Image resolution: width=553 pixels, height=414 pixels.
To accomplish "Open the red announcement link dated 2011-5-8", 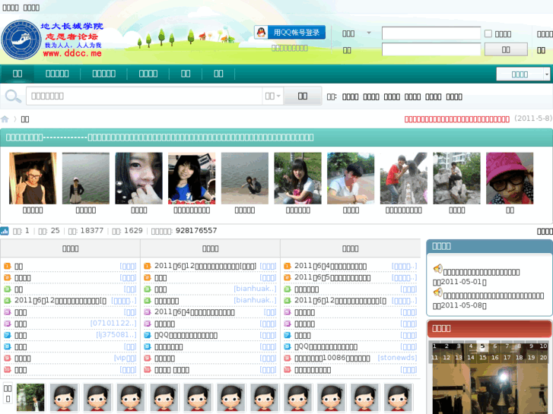I will point(456,119).
